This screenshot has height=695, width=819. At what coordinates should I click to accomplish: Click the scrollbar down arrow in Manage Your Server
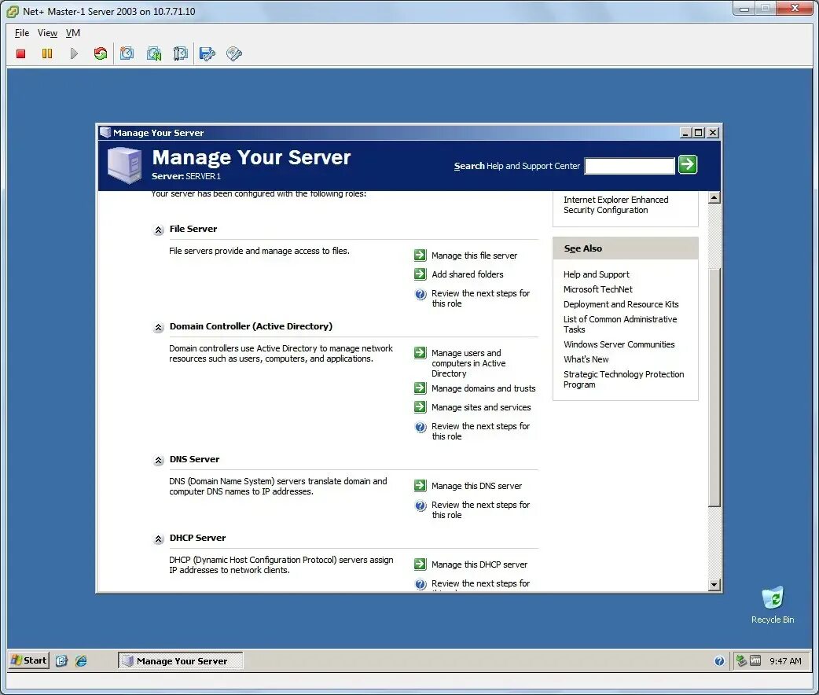pyautogui.click(x=714, y=585)
